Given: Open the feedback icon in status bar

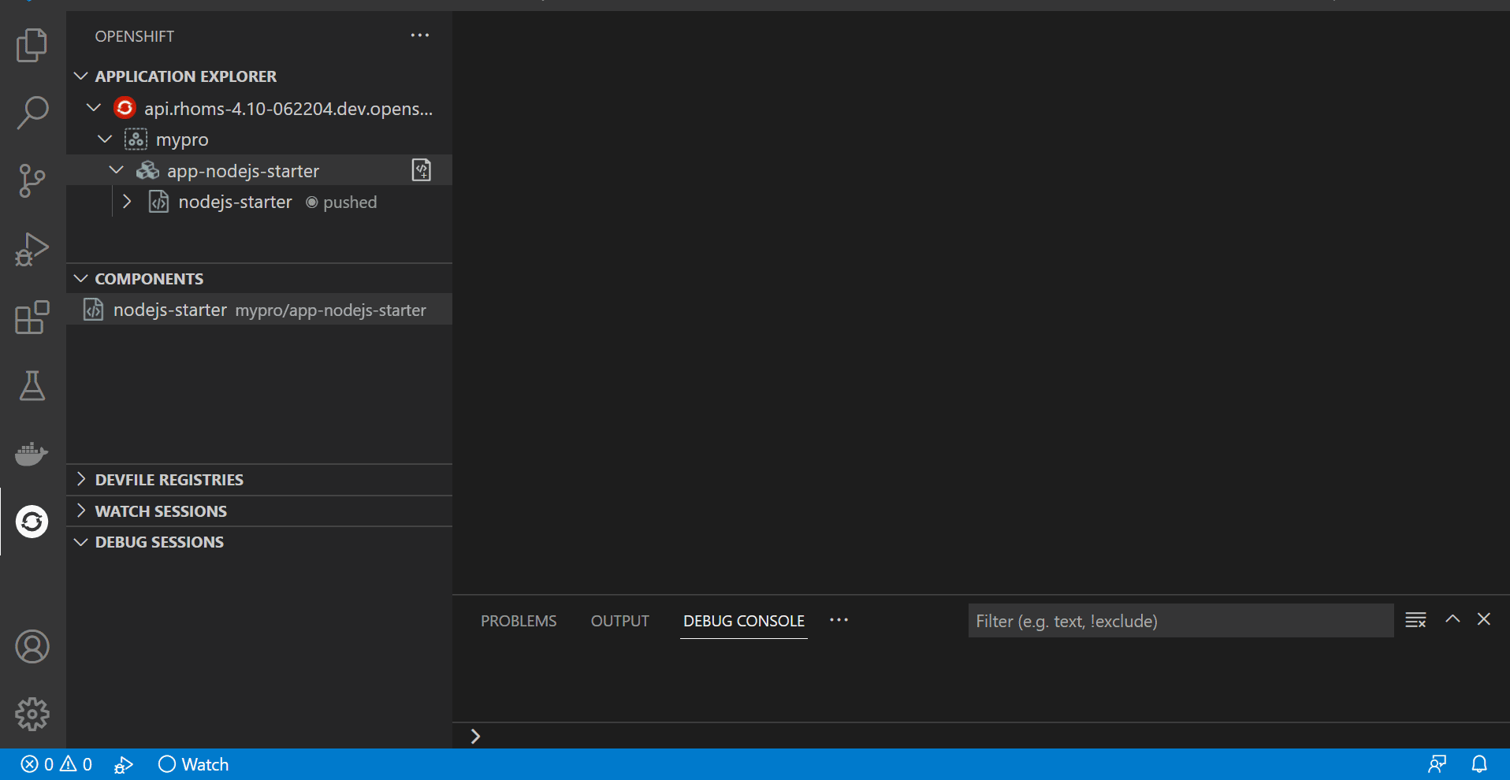Looking at the screenshot, I should [x=1437, y=764].
